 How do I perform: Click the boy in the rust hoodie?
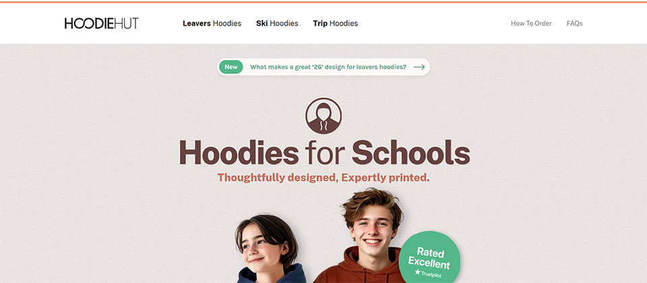(365, 236)
